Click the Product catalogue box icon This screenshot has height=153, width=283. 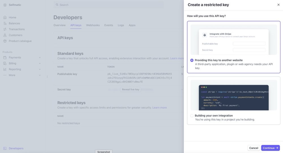(5, 41)
